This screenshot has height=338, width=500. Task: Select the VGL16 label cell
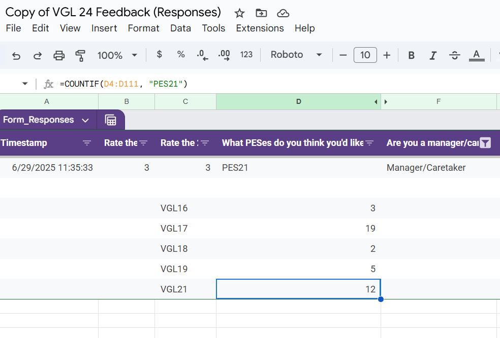point(185,208)
